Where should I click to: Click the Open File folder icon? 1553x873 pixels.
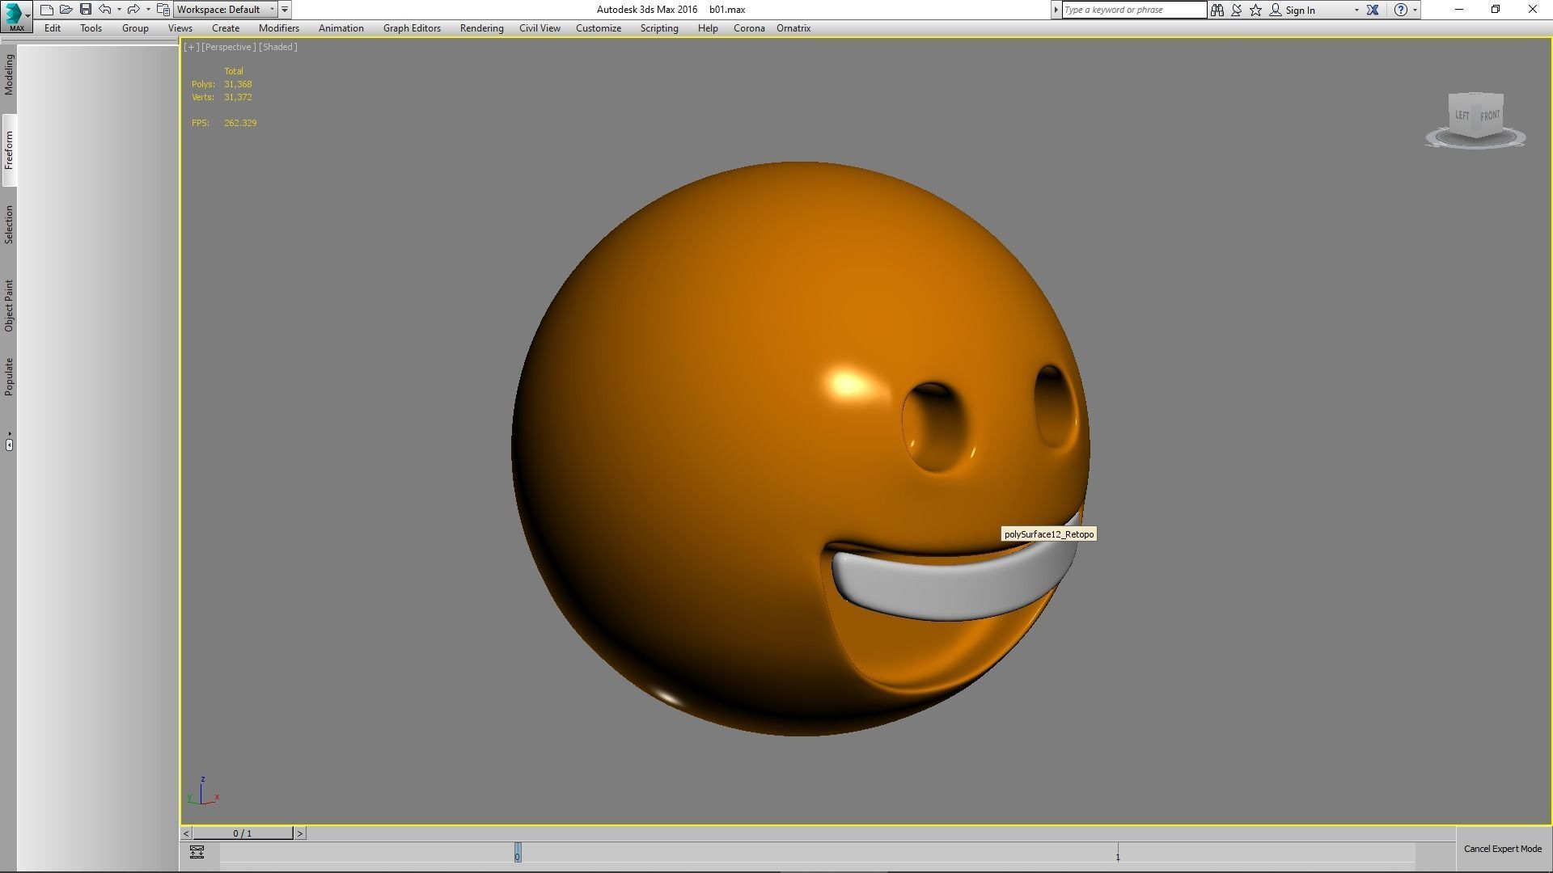pos(66,10)
